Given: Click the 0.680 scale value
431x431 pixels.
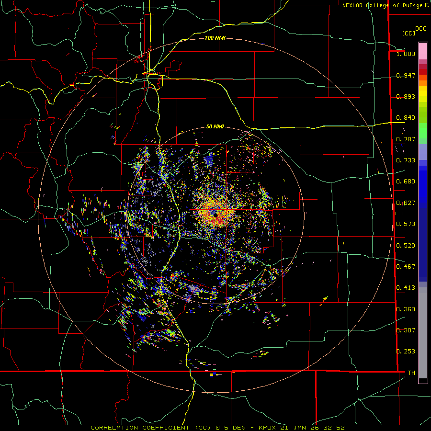Looking at the screenshot, I should click(406, 181).
